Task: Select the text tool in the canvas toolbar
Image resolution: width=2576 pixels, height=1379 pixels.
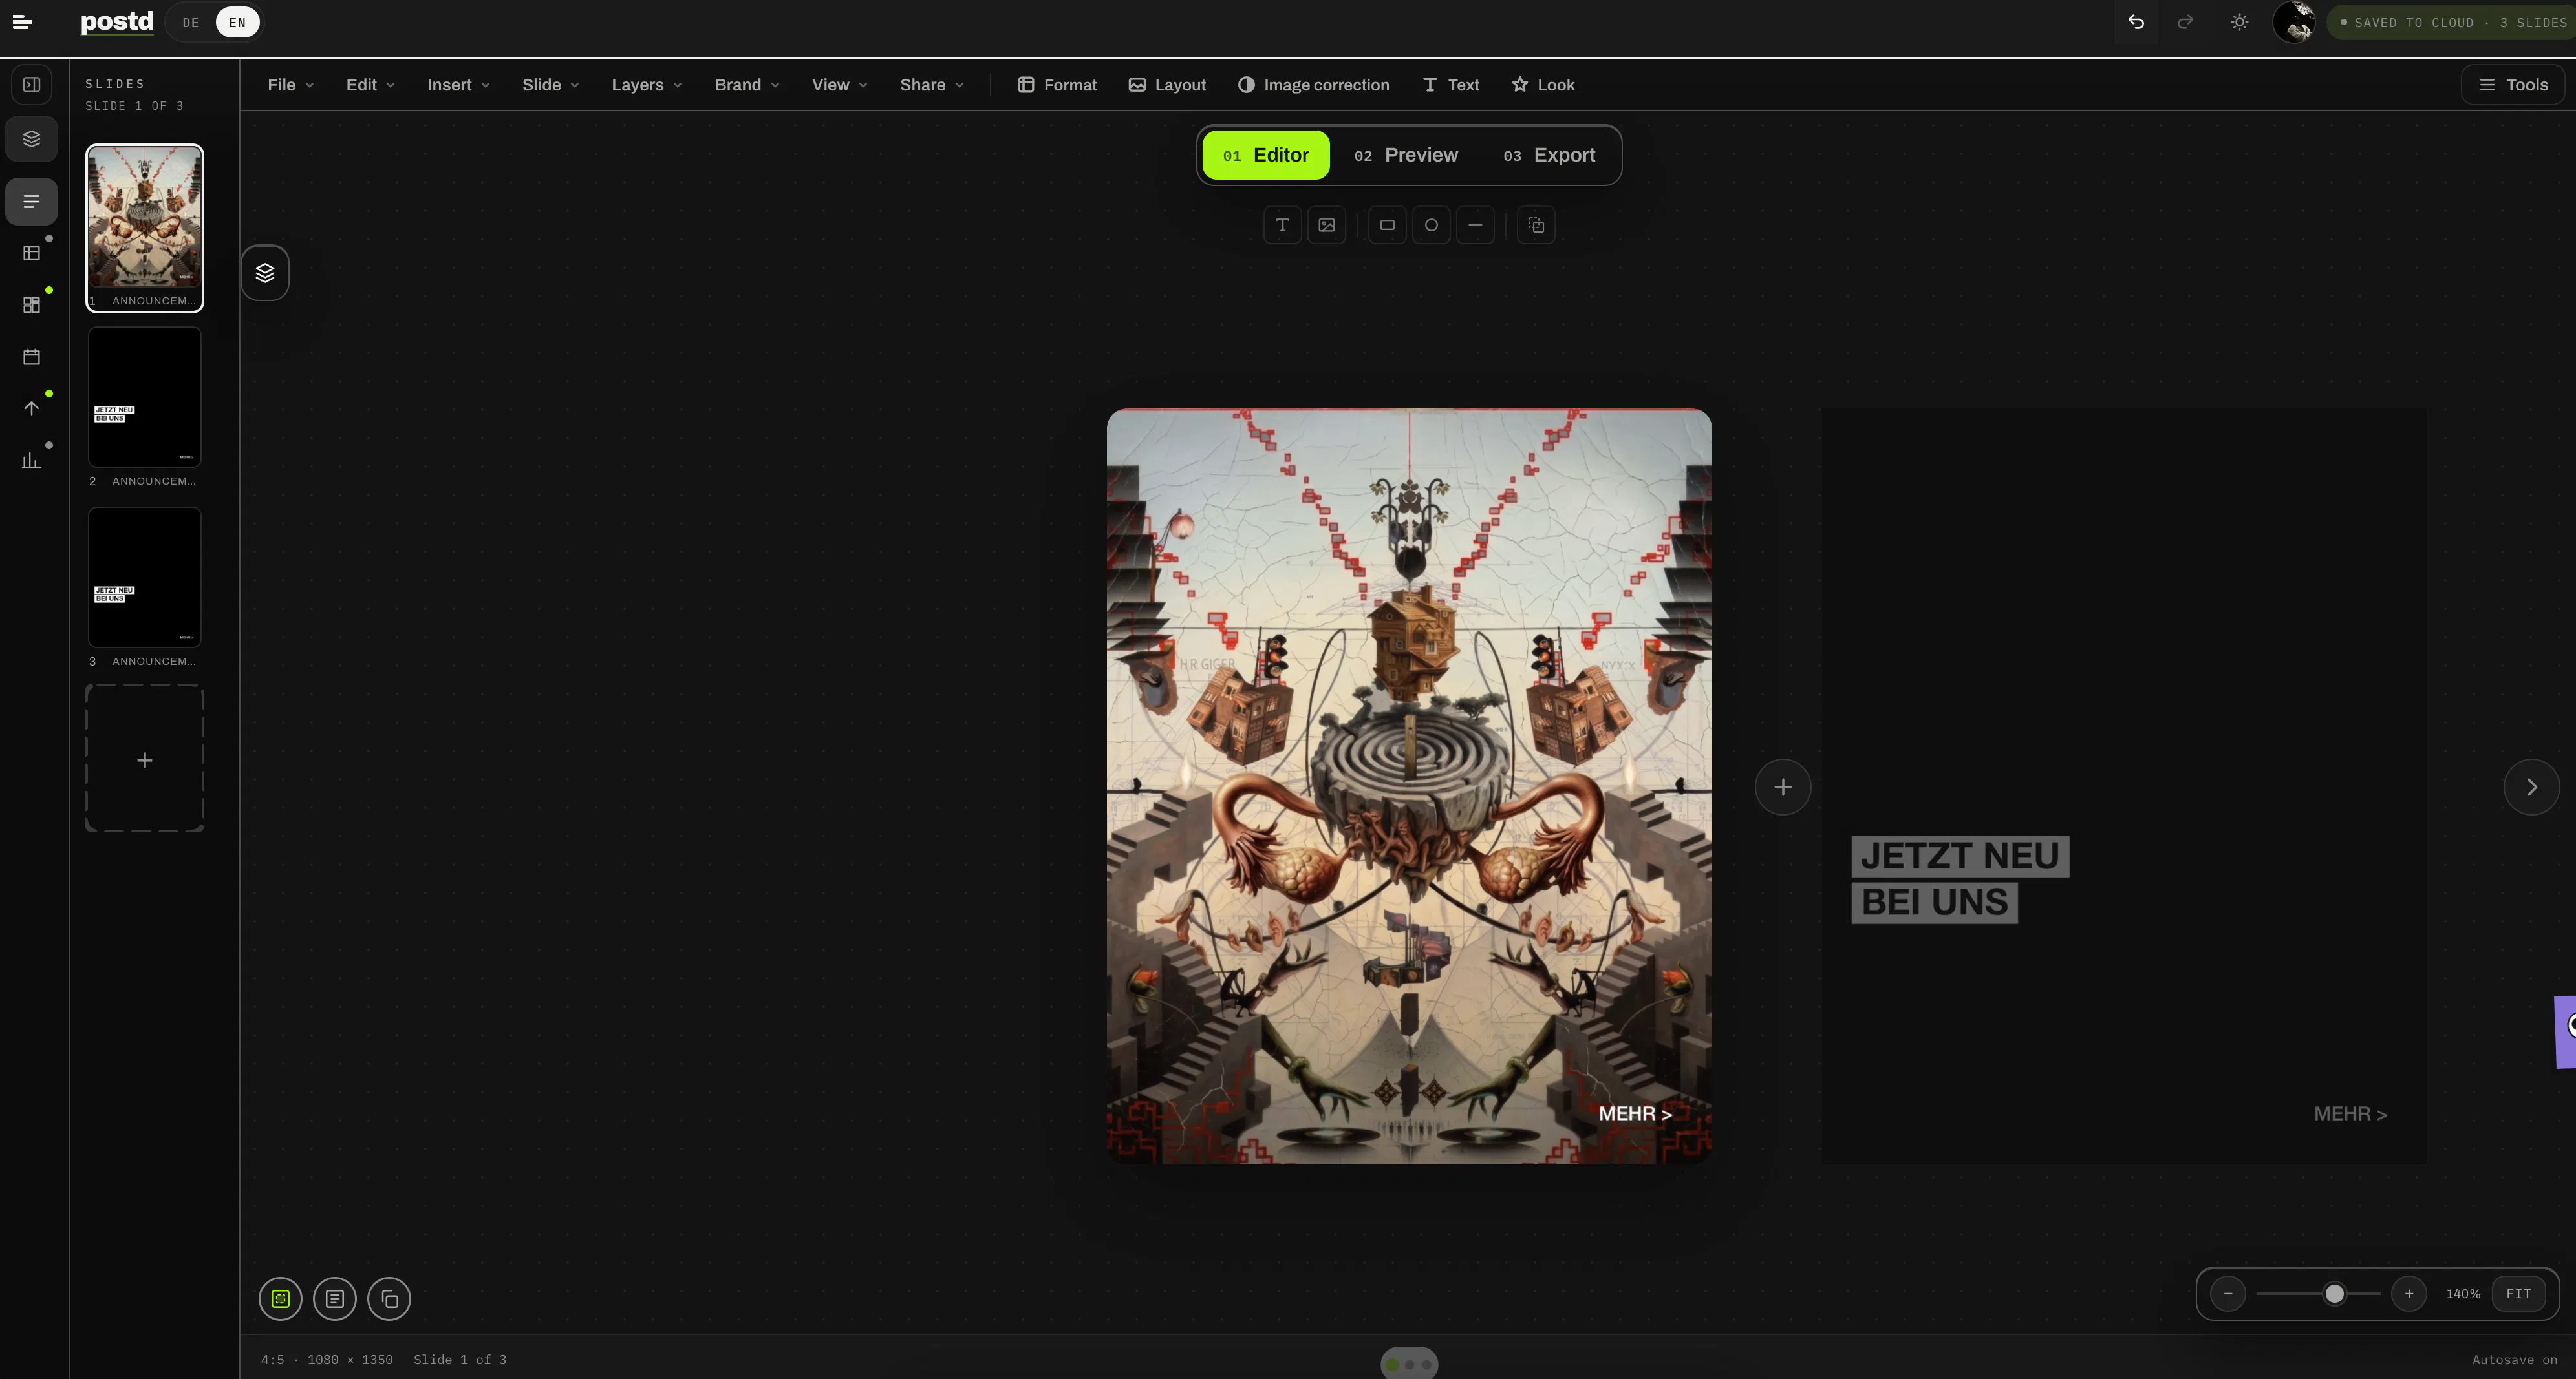Action: pos(1282,225)
